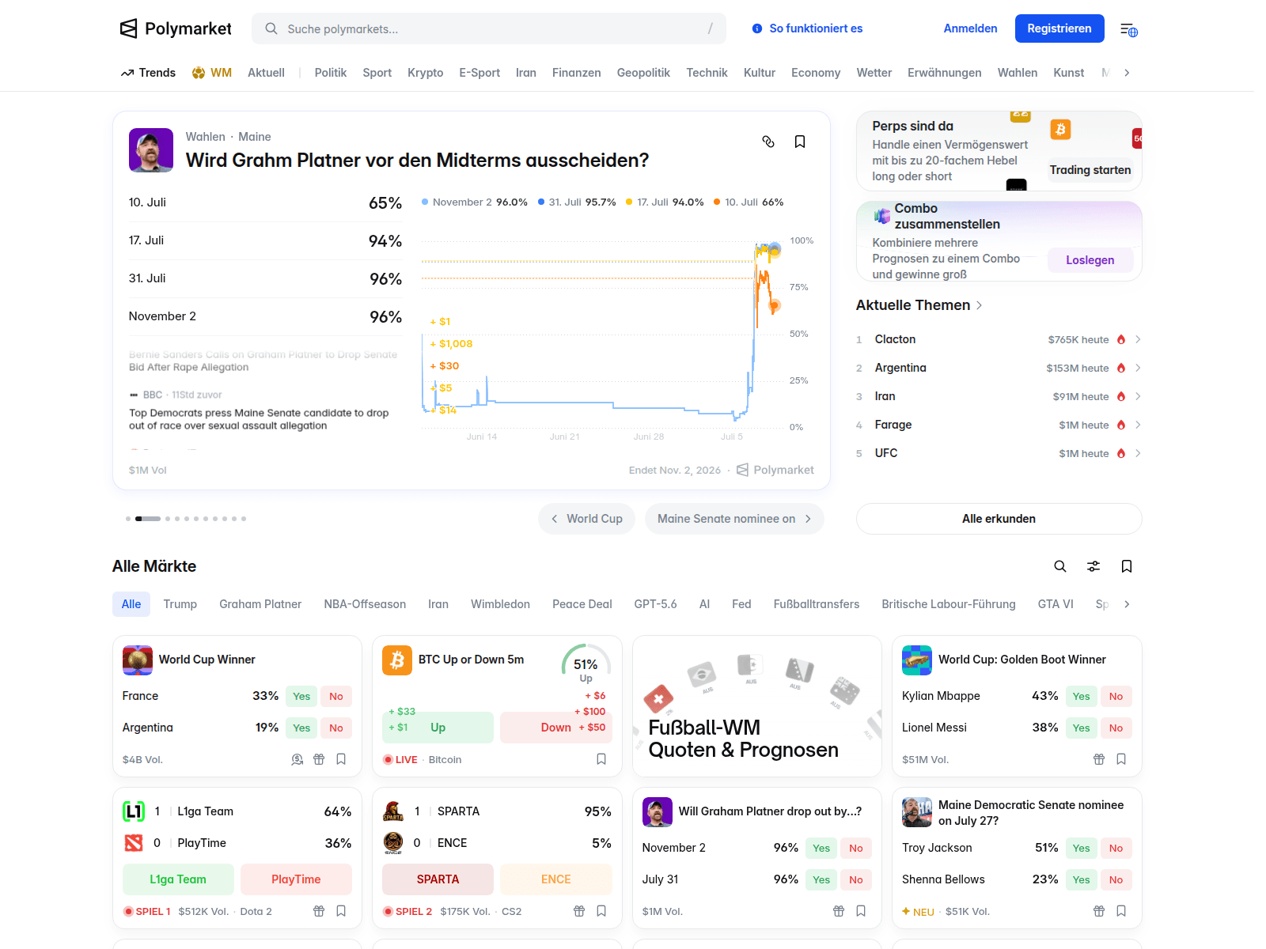Bookmark the Golden Boot Winner card

1121,759
